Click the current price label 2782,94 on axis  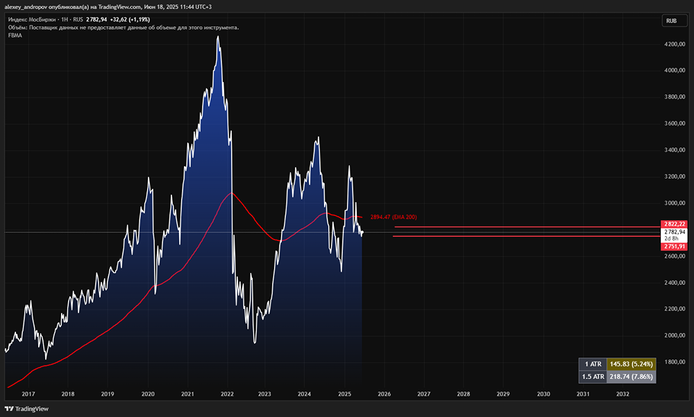[x=674, y=232]
